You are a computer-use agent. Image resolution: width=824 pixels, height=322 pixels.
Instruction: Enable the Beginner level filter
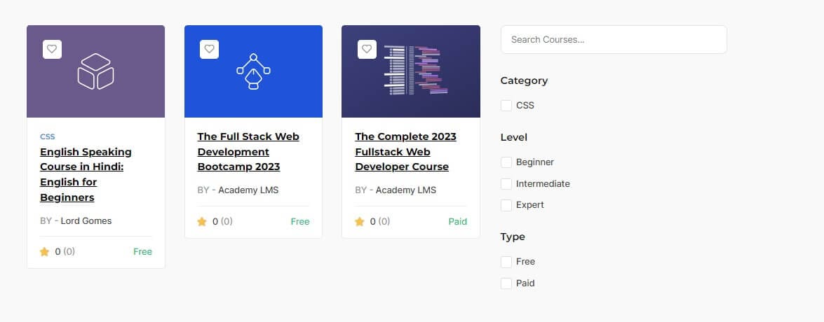[506, 162]
